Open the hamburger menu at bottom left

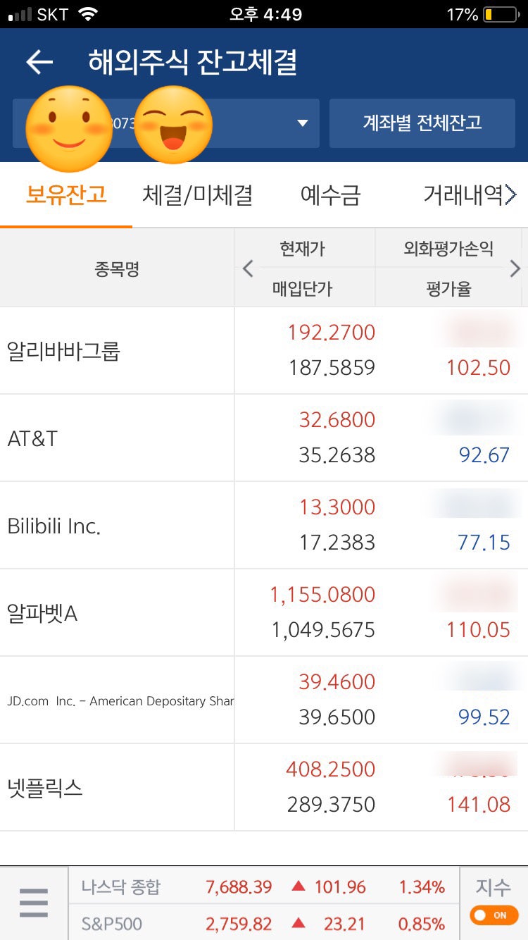tap(33, 903)
